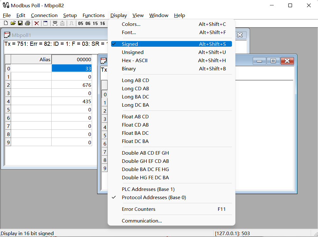Open Error Counters from Display menu
This screenshot has height=237, width=318.
point(171,209)
